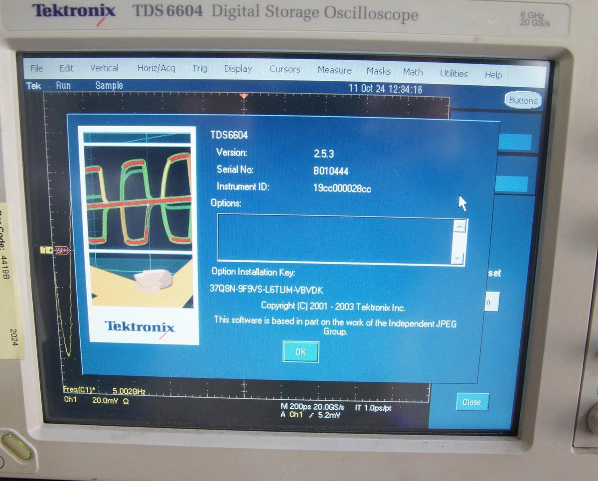Open the File menu
Viewport: 598px width, 481px height.
tap(36, 68)
